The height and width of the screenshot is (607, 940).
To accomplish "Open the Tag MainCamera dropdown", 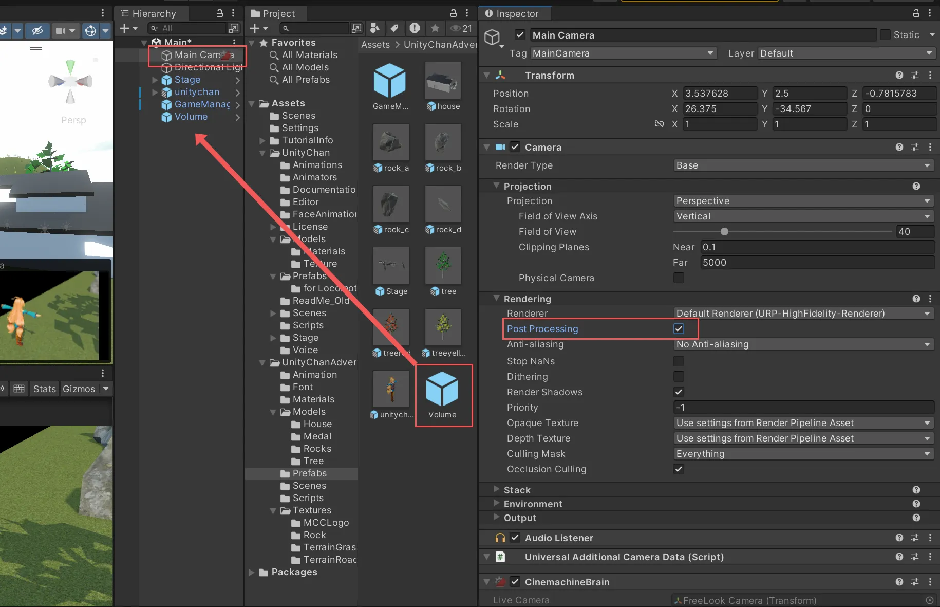I will [624, 53].
